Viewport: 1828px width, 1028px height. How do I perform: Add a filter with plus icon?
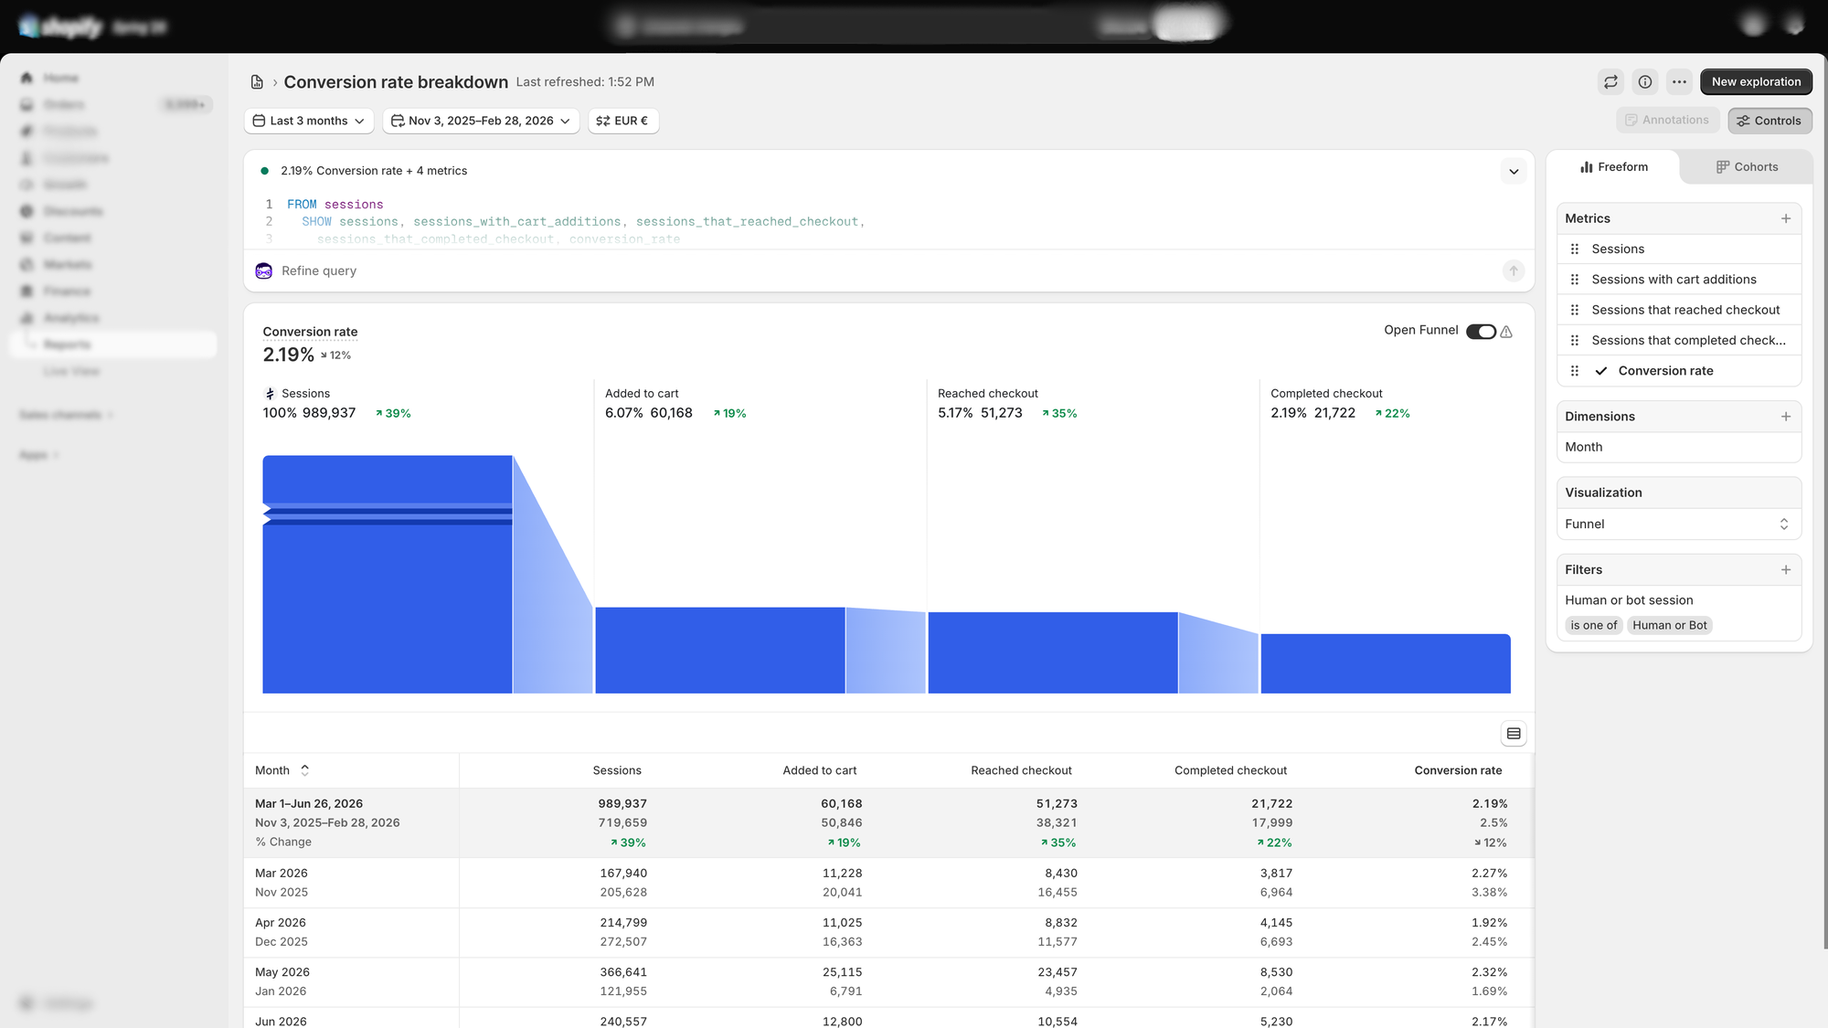click(x=1785, y=570)
